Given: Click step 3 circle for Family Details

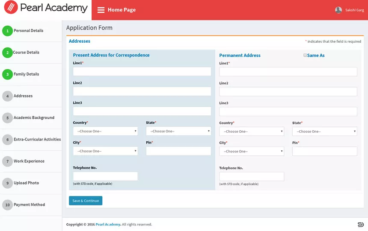Looking at the screenshot, I should coord(7,74).
